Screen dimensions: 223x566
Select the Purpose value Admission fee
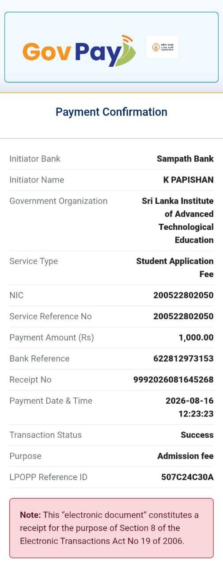point(185,456)
